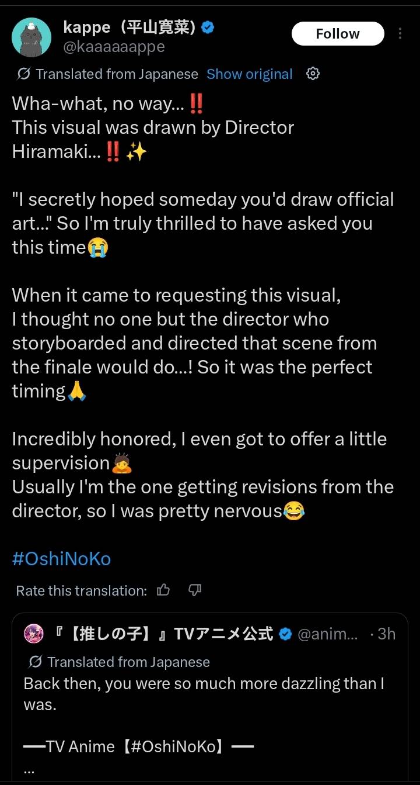Open translation settings gear
The height and width of the screenshot is (785, 420).
click(x=313, y=74)
